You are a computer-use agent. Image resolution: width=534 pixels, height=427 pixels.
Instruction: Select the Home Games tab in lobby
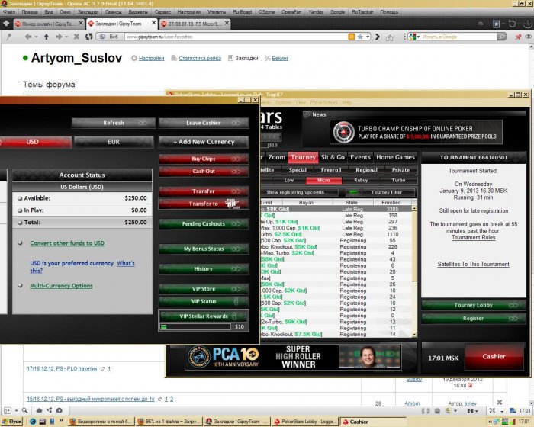395,157
